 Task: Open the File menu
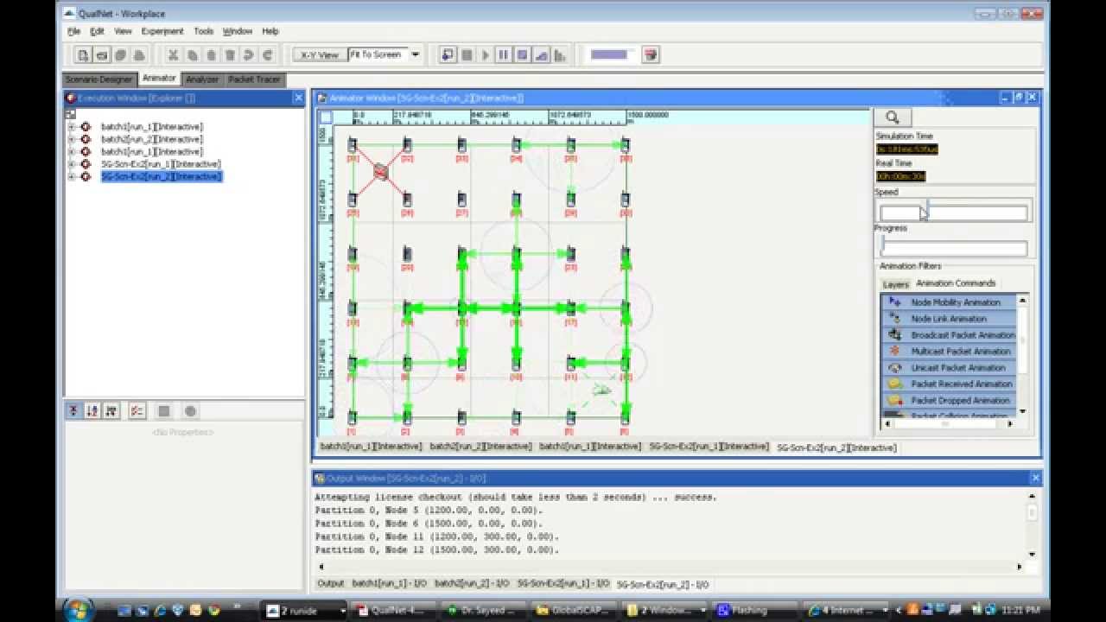tap(74, 31)
